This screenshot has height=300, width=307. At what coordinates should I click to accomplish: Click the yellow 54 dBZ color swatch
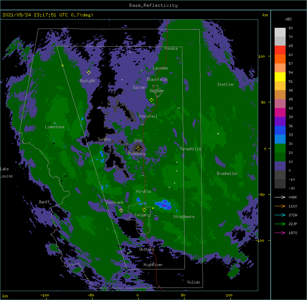point(280,77)
